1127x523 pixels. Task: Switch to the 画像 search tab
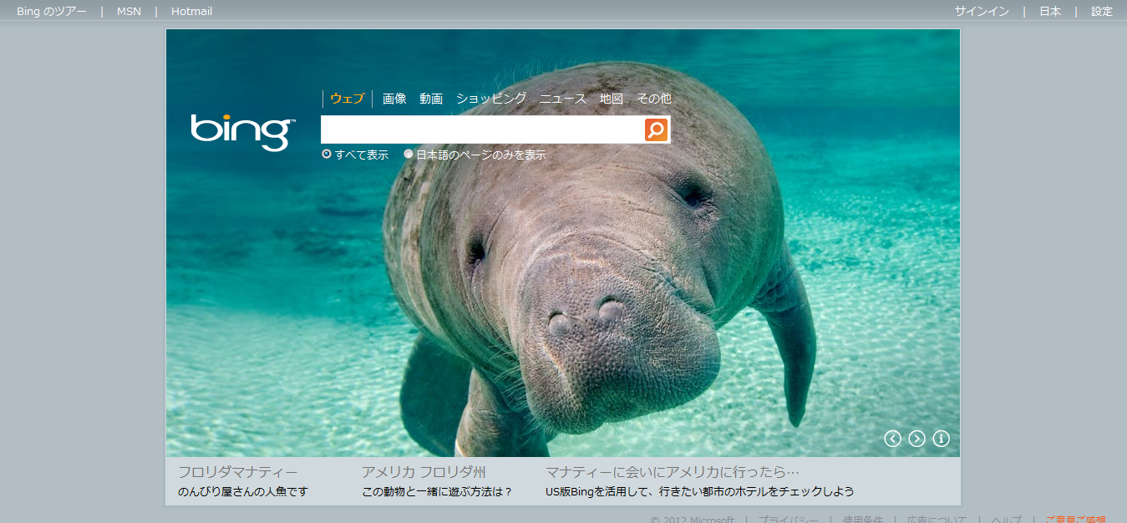point(394,99)
